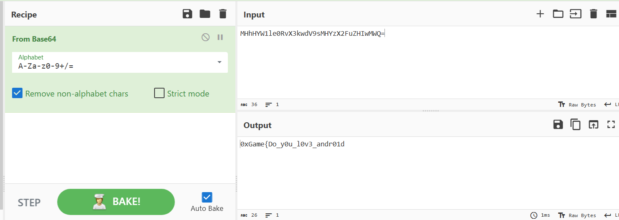Viewport: 619px width, 220px height.
Task: Toggle Remove non-alphabet chars checkbox
Action: coord(17,93)
